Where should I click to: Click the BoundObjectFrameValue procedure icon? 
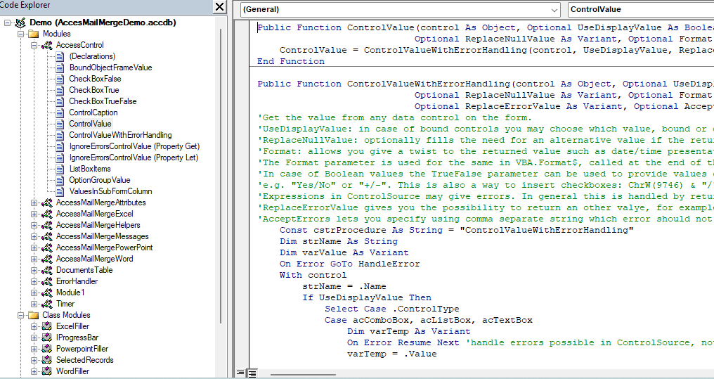pos(60,68)
